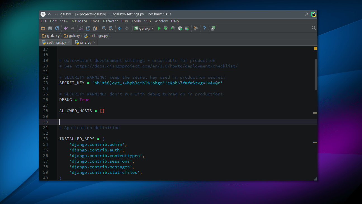Viewport: 362px width, 204px height.
Task: Click the Save All floppy icon
Action: click(50, 28)
